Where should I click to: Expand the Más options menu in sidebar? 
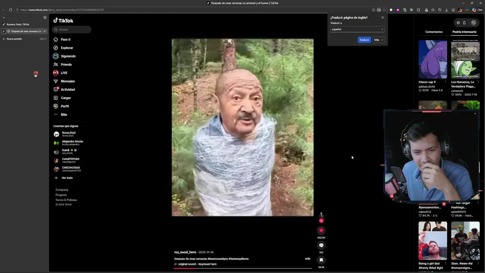(60, 115)
